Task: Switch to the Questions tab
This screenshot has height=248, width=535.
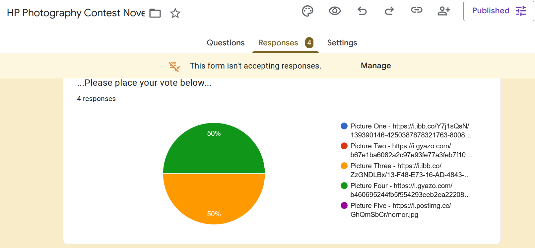Action: tap(226, 43)
